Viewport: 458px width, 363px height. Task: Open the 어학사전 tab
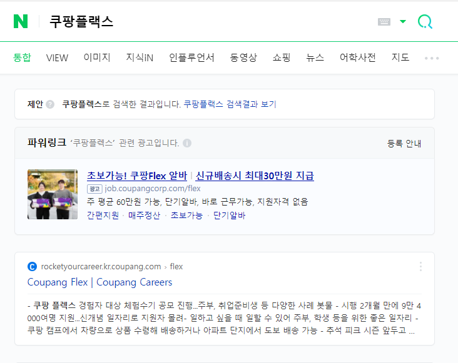coord(357,57)
